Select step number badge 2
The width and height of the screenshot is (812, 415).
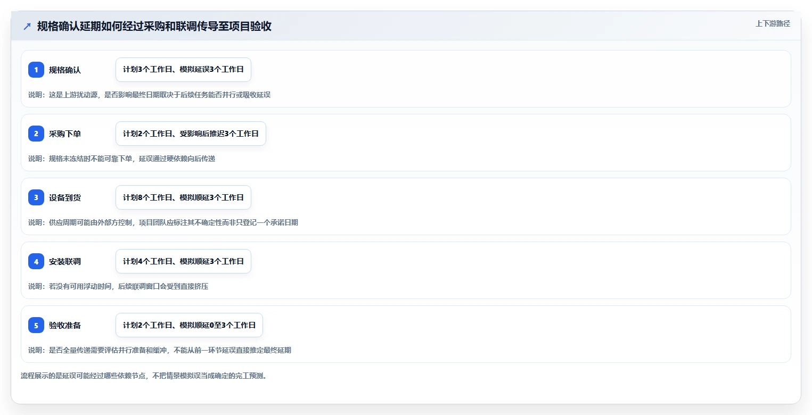[36, 134]
